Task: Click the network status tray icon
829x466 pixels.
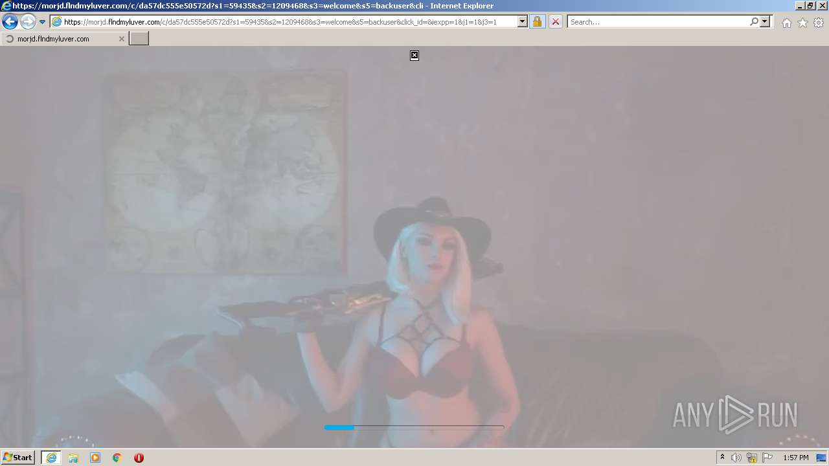Action: pos(752,458)
